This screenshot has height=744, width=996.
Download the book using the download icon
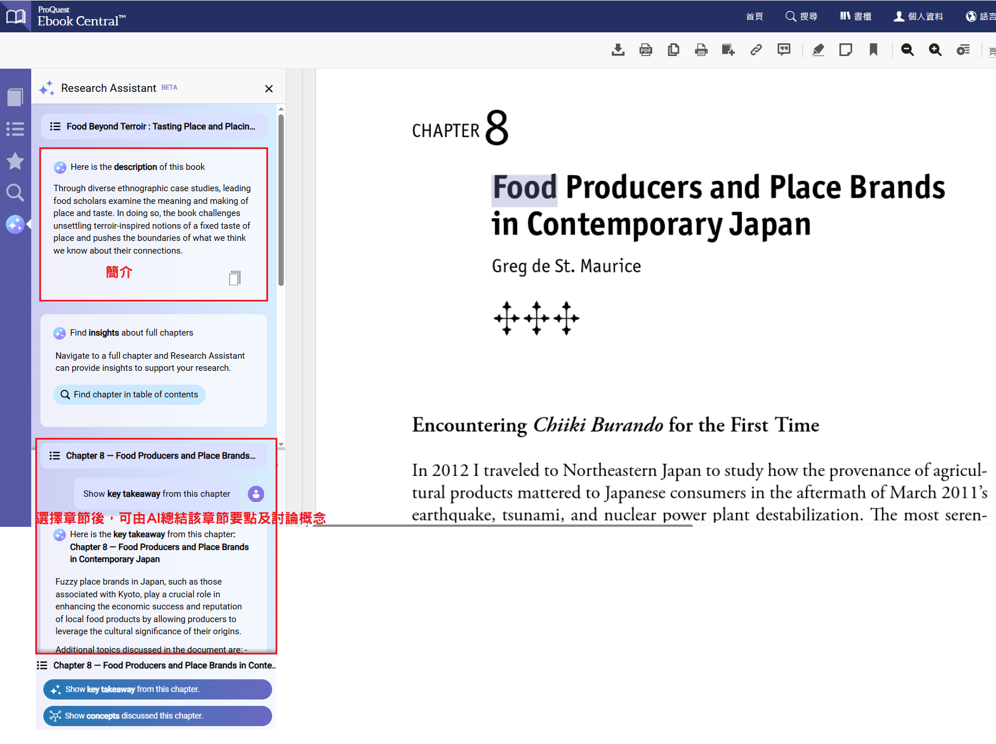618,50
